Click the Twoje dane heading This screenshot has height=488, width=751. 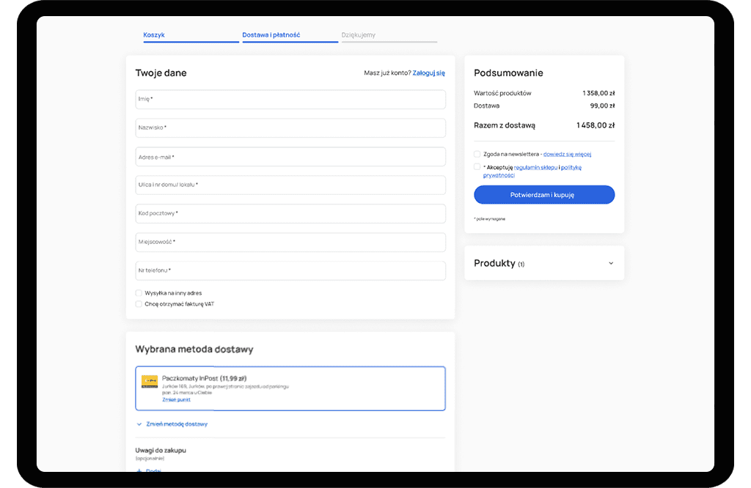coord(161,73)
